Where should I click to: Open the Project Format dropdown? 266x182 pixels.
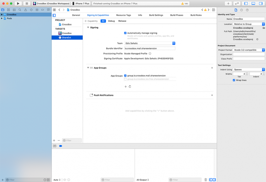click(249, 50)
